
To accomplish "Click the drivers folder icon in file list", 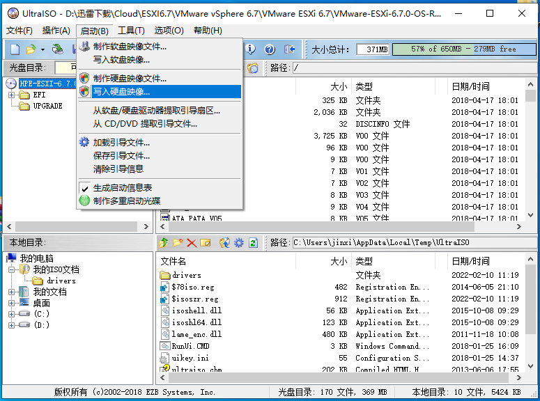I will coord(165,275).
